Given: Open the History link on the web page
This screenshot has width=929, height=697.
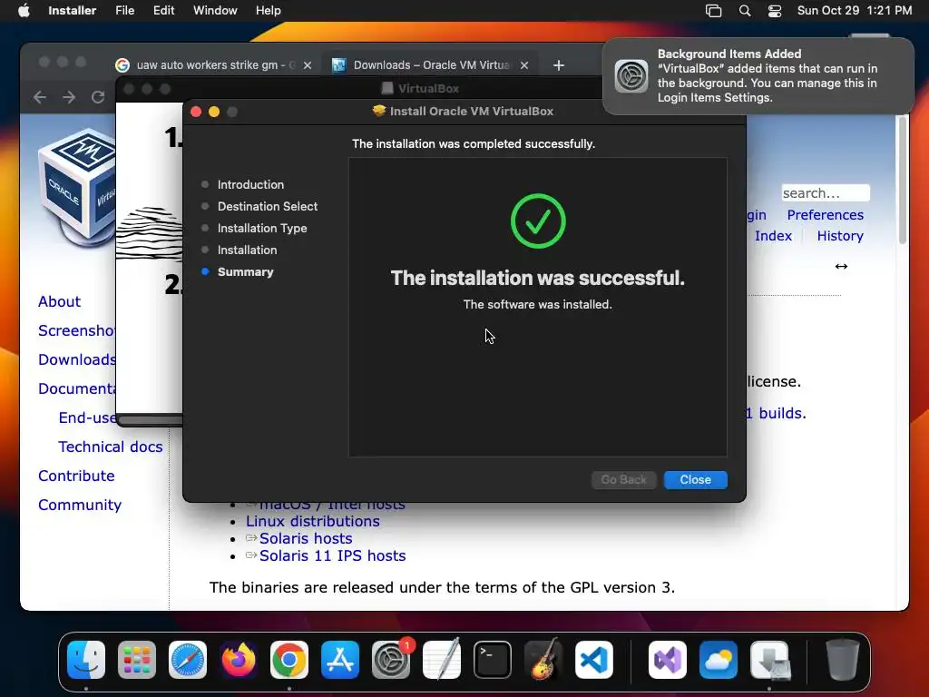Looking at the screenshot, I should pos(840,235).
